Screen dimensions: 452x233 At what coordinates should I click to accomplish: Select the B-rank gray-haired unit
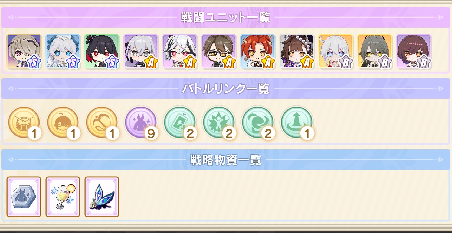pos(375,52)
